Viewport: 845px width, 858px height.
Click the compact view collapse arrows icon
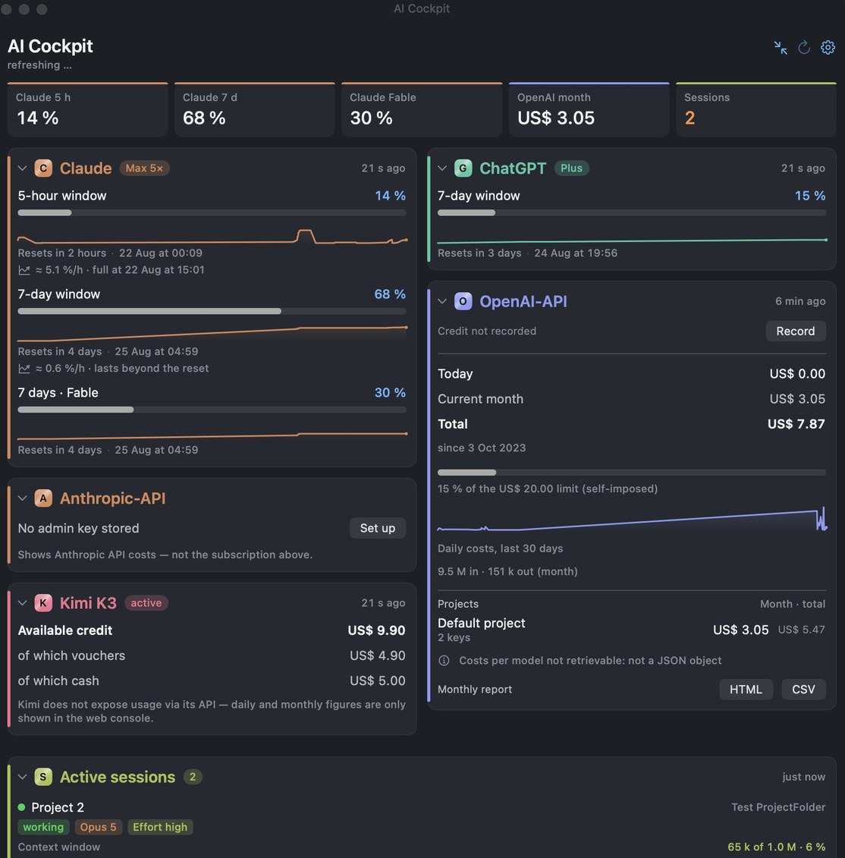(781, 48)
